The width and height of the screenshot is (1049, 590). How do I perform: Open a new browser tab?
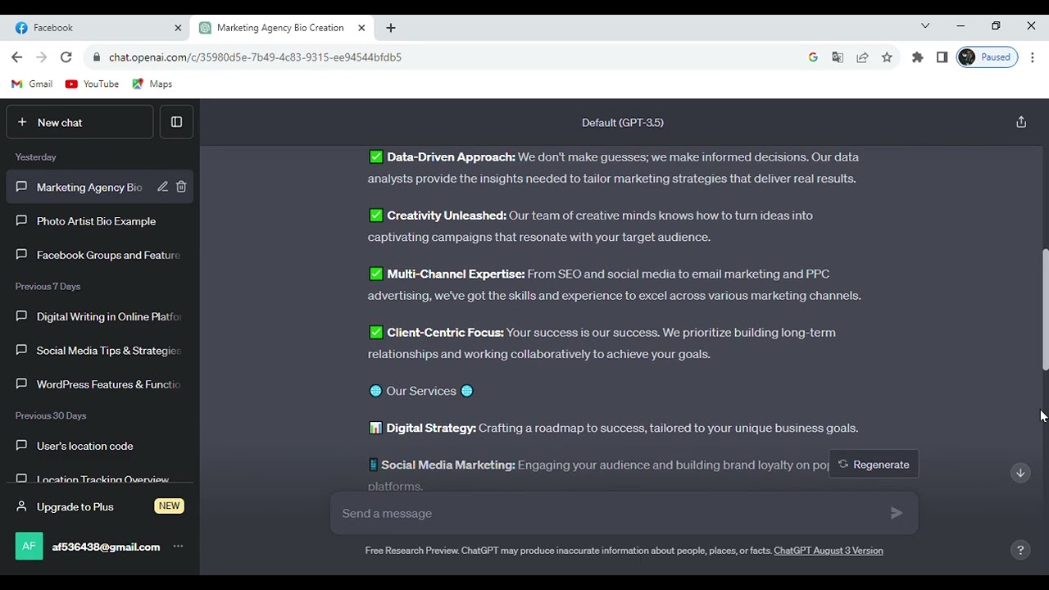tap(391, 28)
